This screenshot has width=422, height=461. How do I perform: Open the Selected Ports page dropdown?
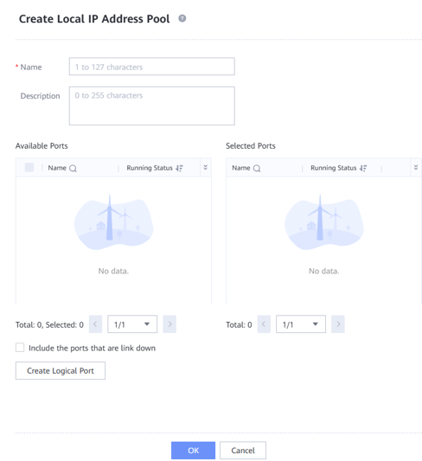coord(301,324)
